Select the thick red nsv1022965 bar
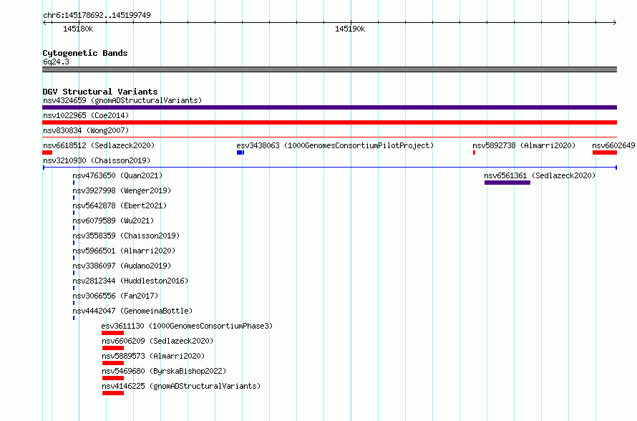The height and width of the screenshot is (421, 637). click(329, 122)
